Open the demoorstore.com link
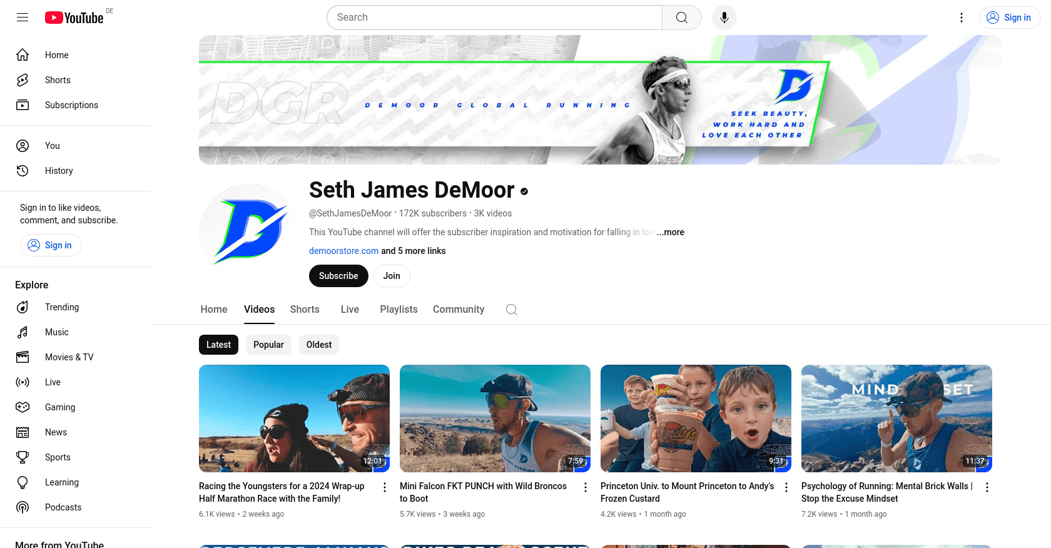The height and width of the screenshot is (548, 1051). tap(343, 251)
